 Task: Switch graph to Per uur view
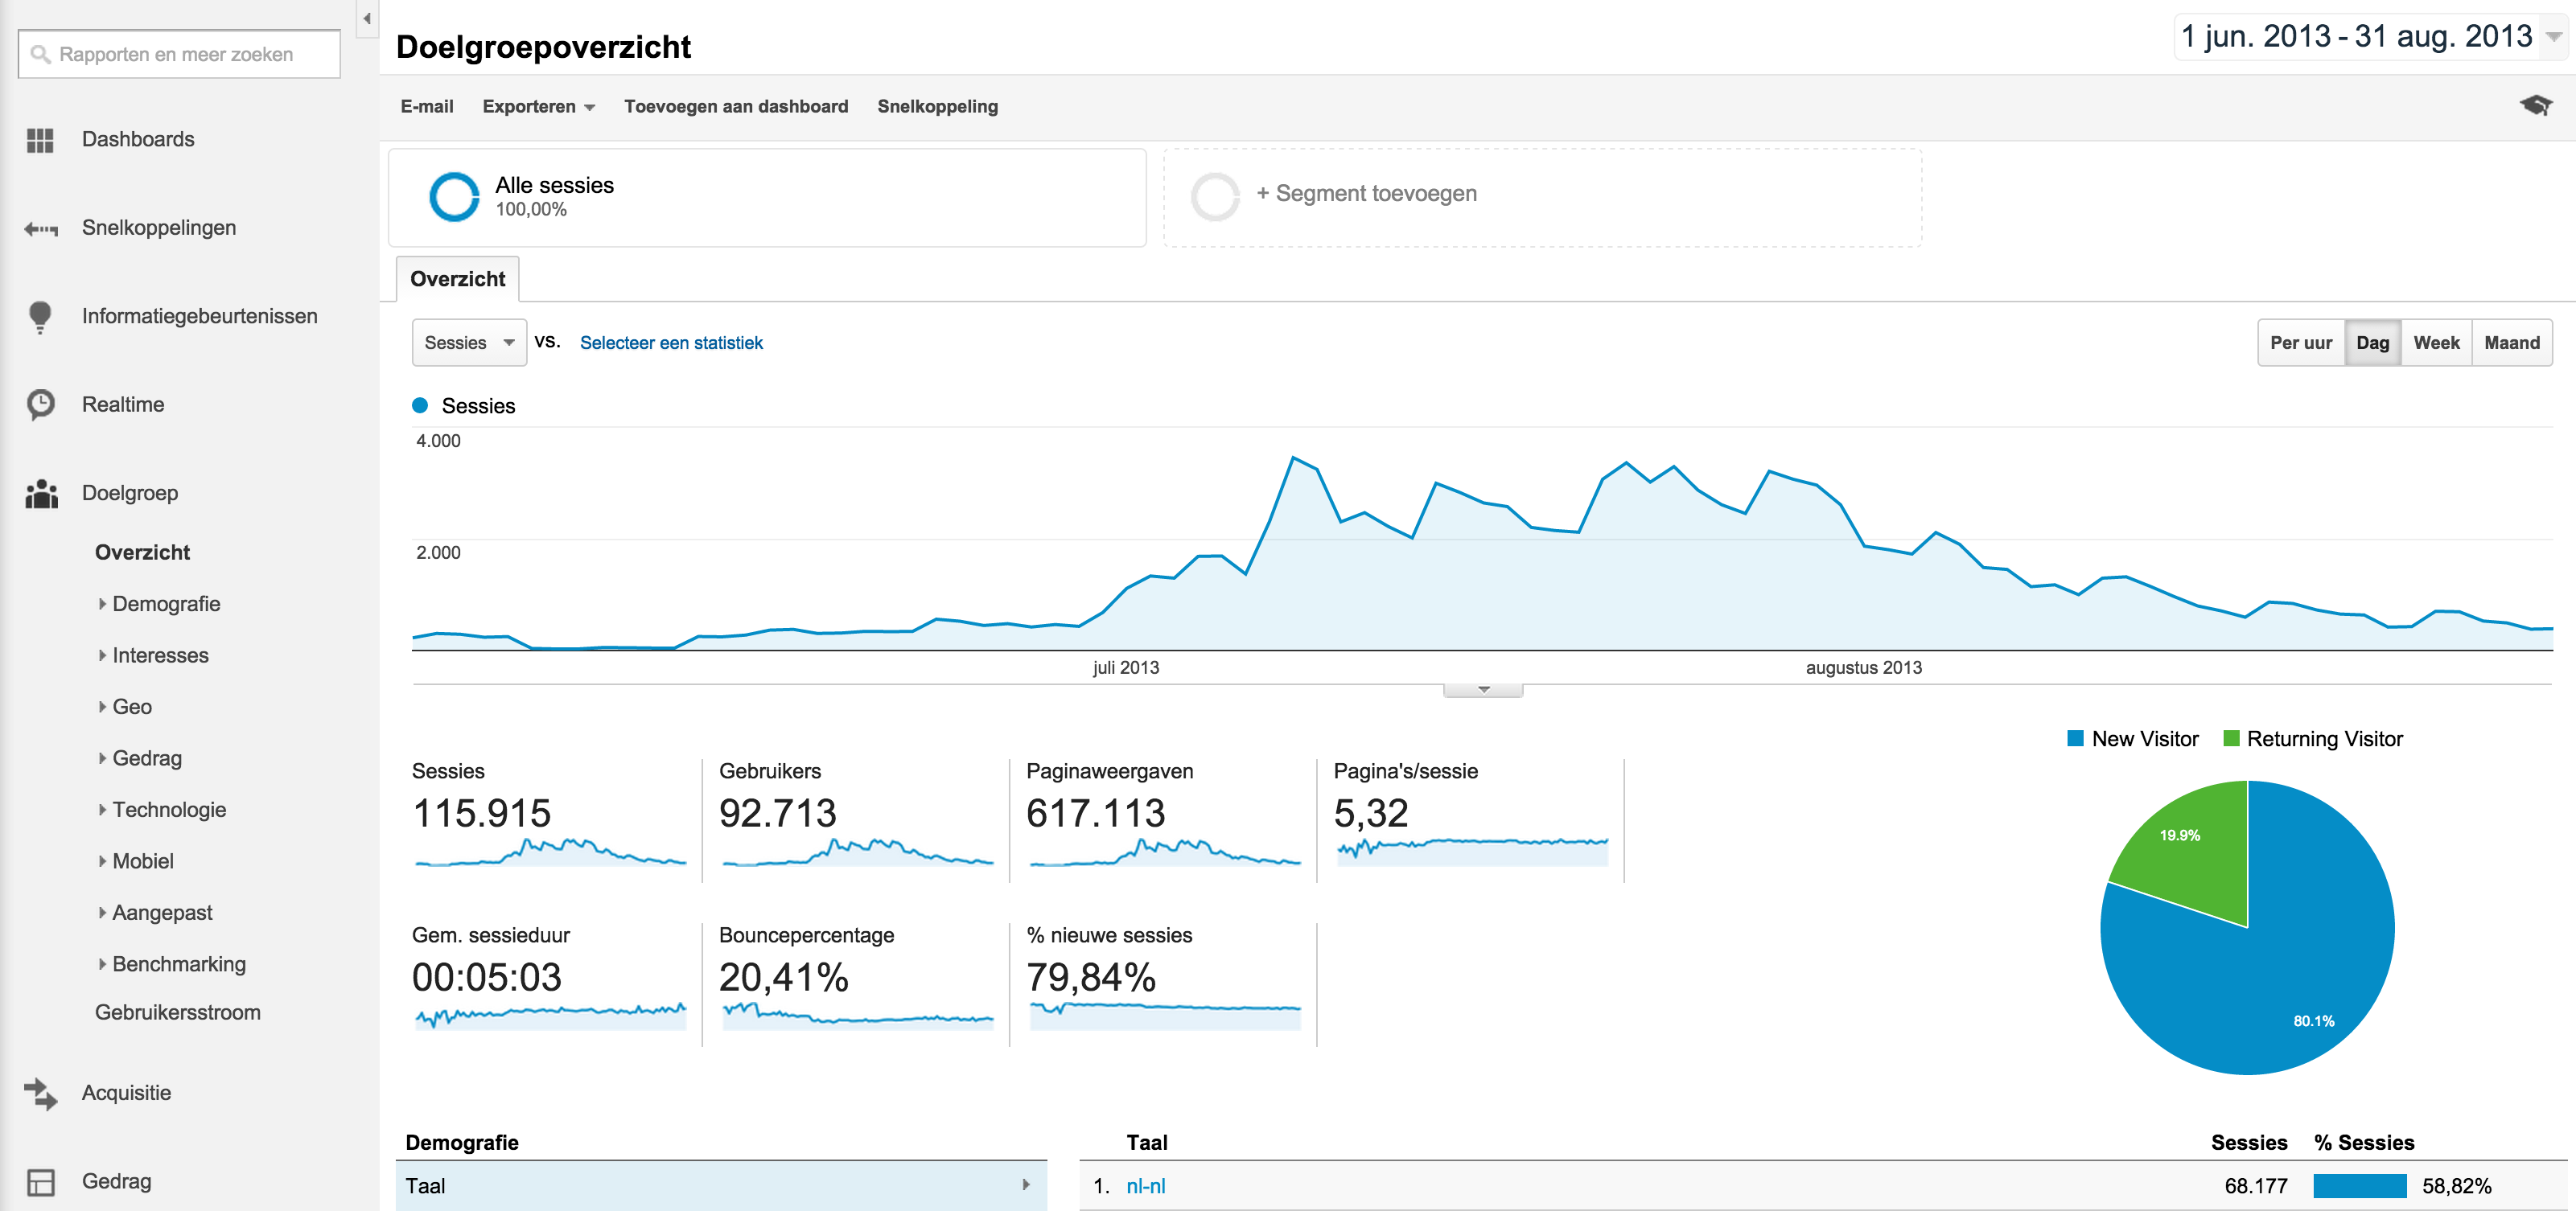pyautogui.click(x=2301, y=343)
